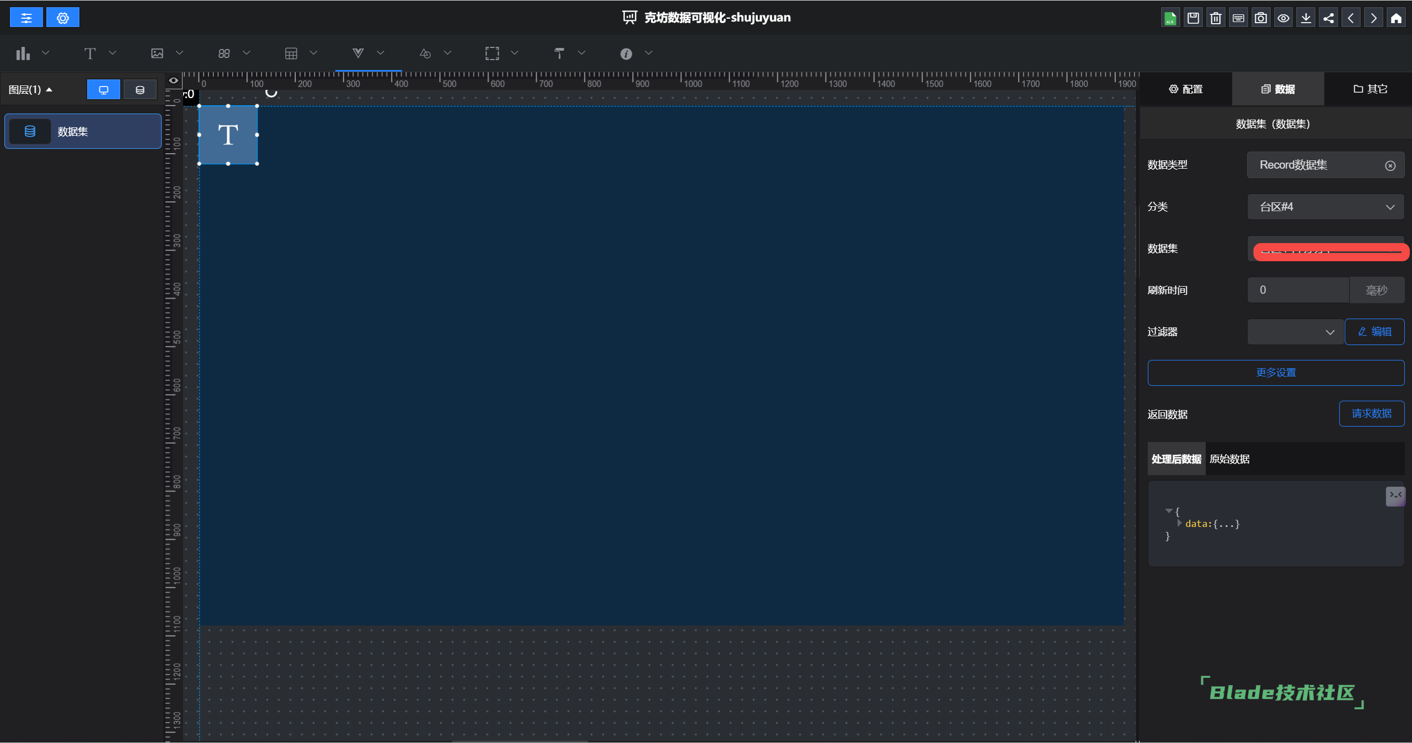The height and width of the screenshot is (743, 1412).
Task: Open the shapes components icon
Action: [x=425, y=53]
